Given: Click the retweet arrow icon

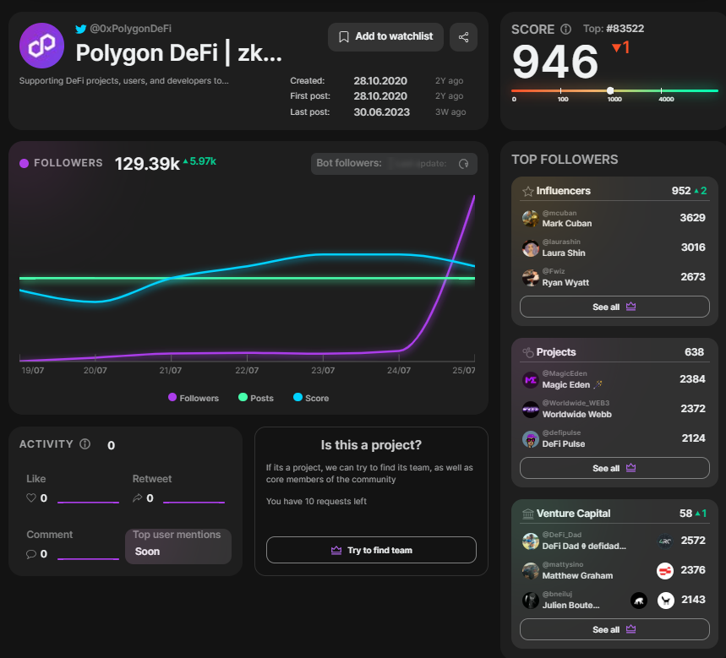Looking at the screenshot, I should pyautogui.click(x=138, y=498).
